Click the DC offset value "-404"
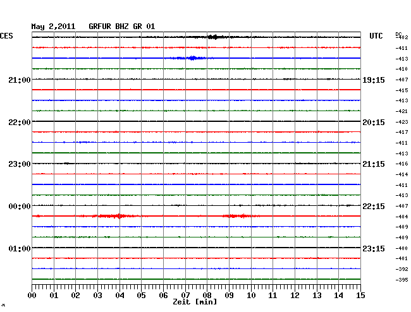Viewport: 411px width, 312px height. 402,217
